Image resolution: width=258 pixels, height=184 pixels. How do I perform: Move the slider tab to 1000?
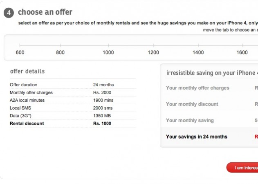coord(108,45)
